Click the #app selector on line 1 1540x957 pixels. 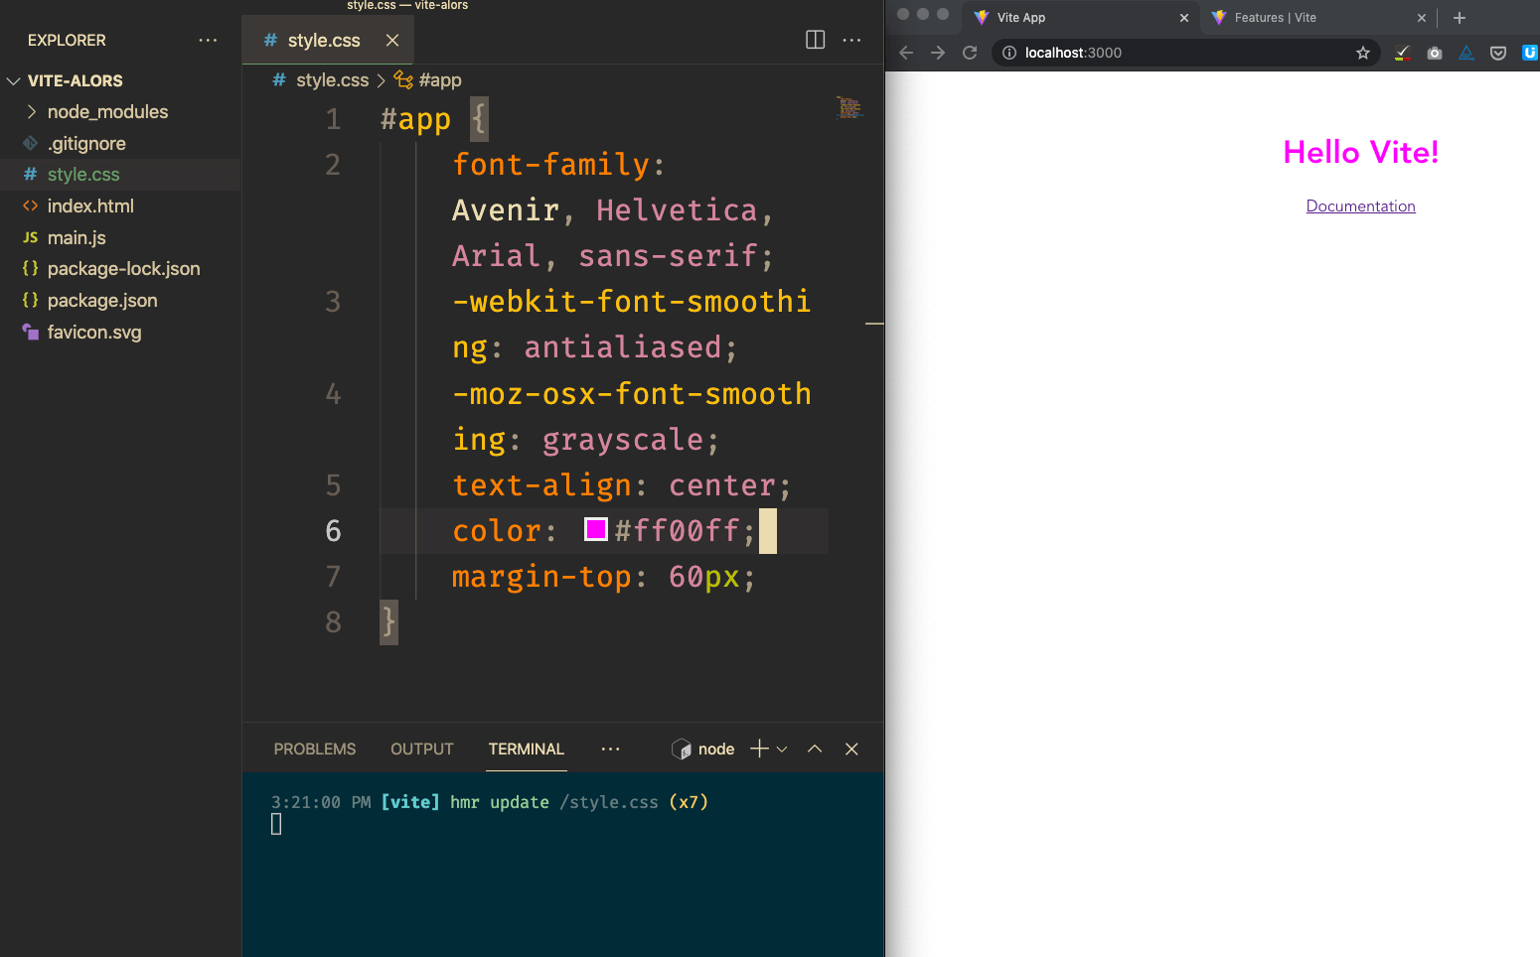[x=415, y=120]
